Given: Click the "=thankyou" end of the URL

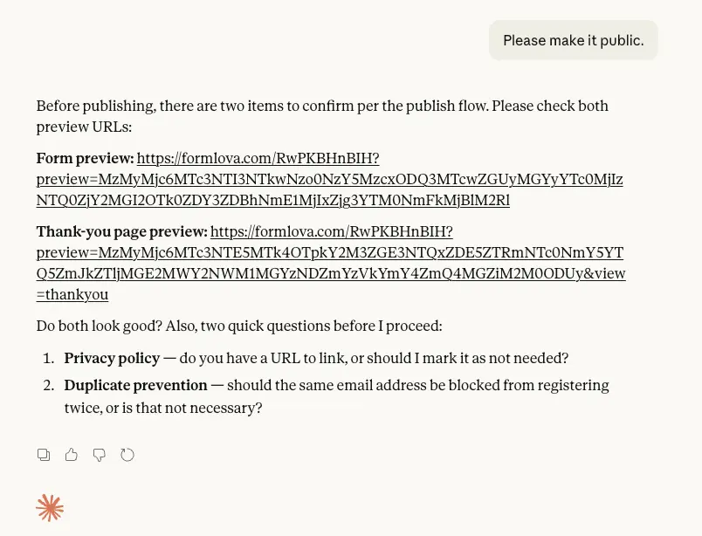Looking at the screenshot, I should click(x=72, y=295).
